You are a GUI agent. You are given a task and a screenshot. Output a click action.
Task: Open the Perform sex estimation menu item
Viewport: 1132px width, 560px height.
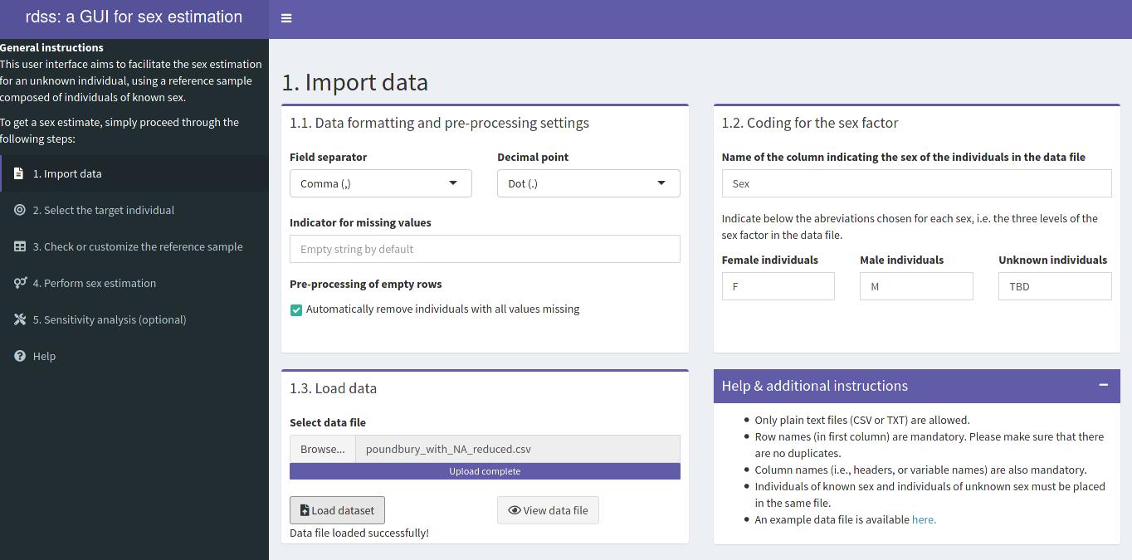94,283
